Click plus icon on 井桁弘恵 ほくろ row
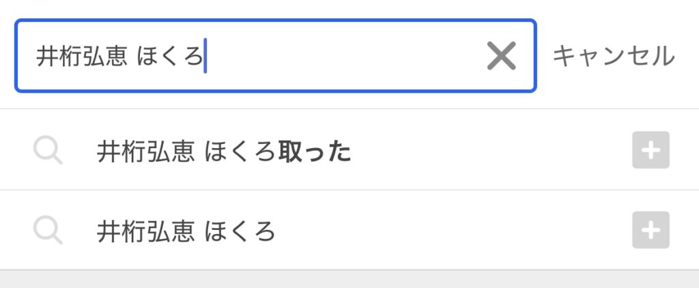Screen dimensions: 699x288 (651, 230)
